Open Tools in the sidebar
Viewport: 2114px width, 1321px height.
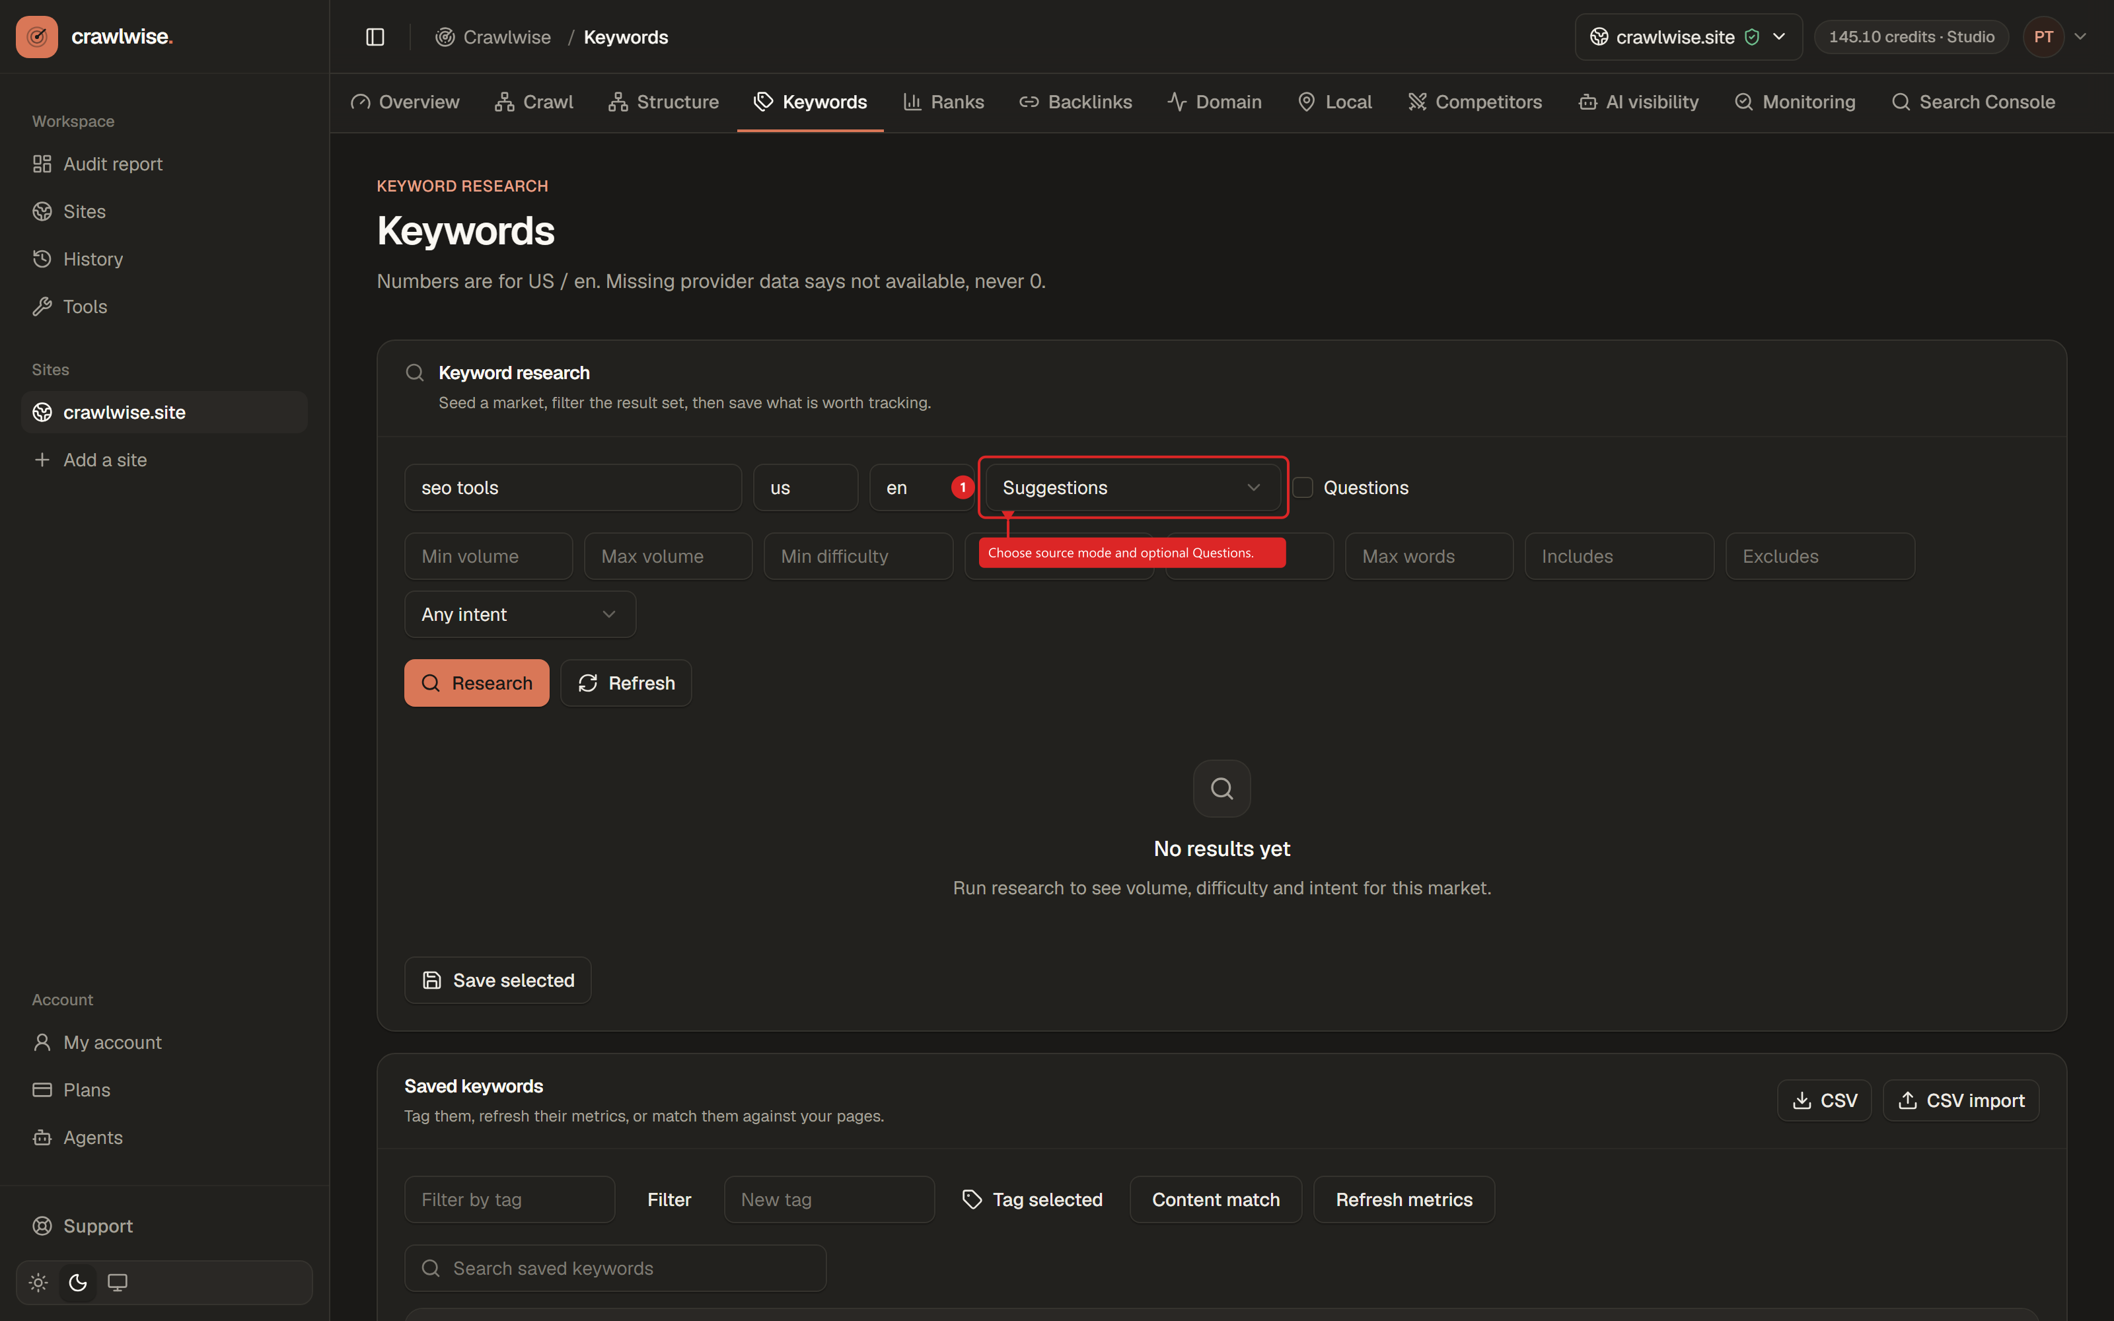[164, 306]
